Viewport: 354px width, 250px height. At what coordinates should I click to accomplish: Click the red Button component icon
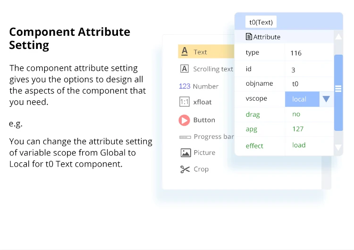(184, 120)
